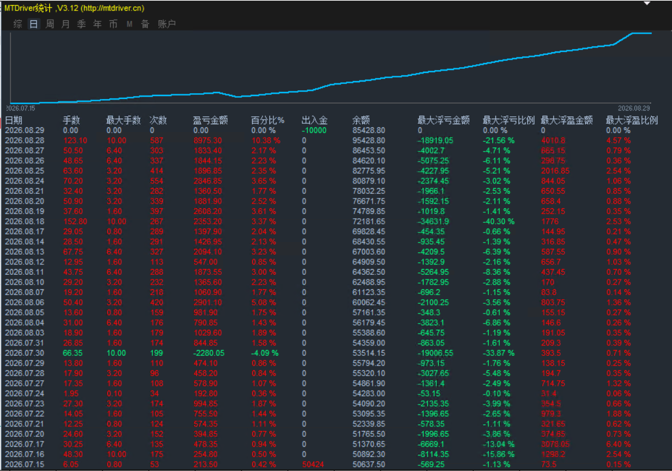Click chart end date label 2026.08.29
Screen dimensions: 672x471
tap(634, 108)
